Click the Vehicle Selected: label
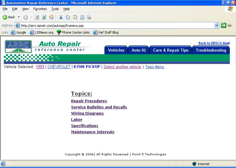 click(19, 67)
